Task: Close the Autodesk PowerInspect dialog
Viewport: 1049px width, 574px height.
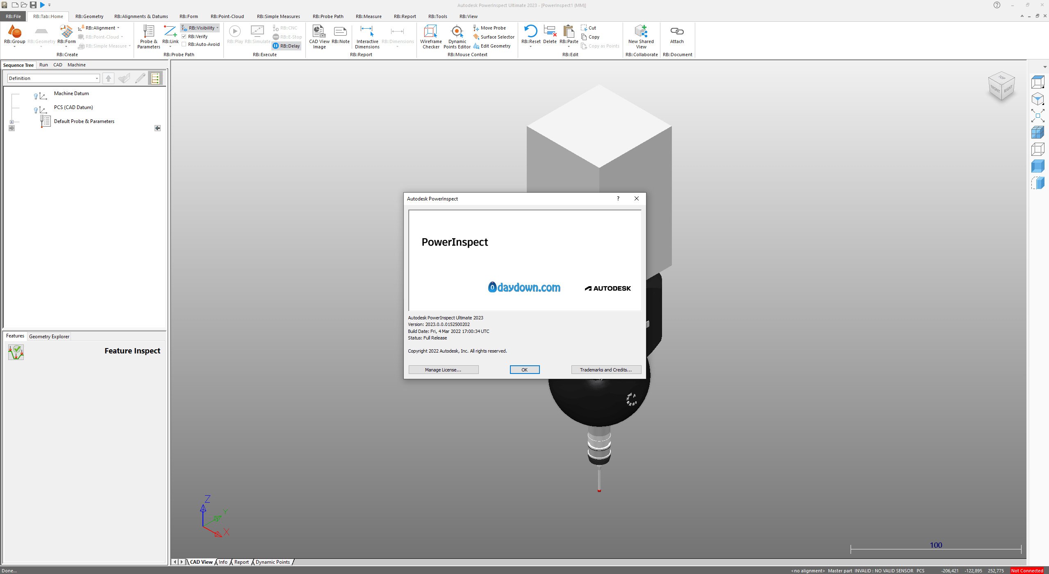Action: [x=636, y=198]
